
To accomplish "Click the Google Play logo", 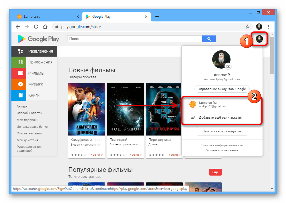I will [38, 39].
